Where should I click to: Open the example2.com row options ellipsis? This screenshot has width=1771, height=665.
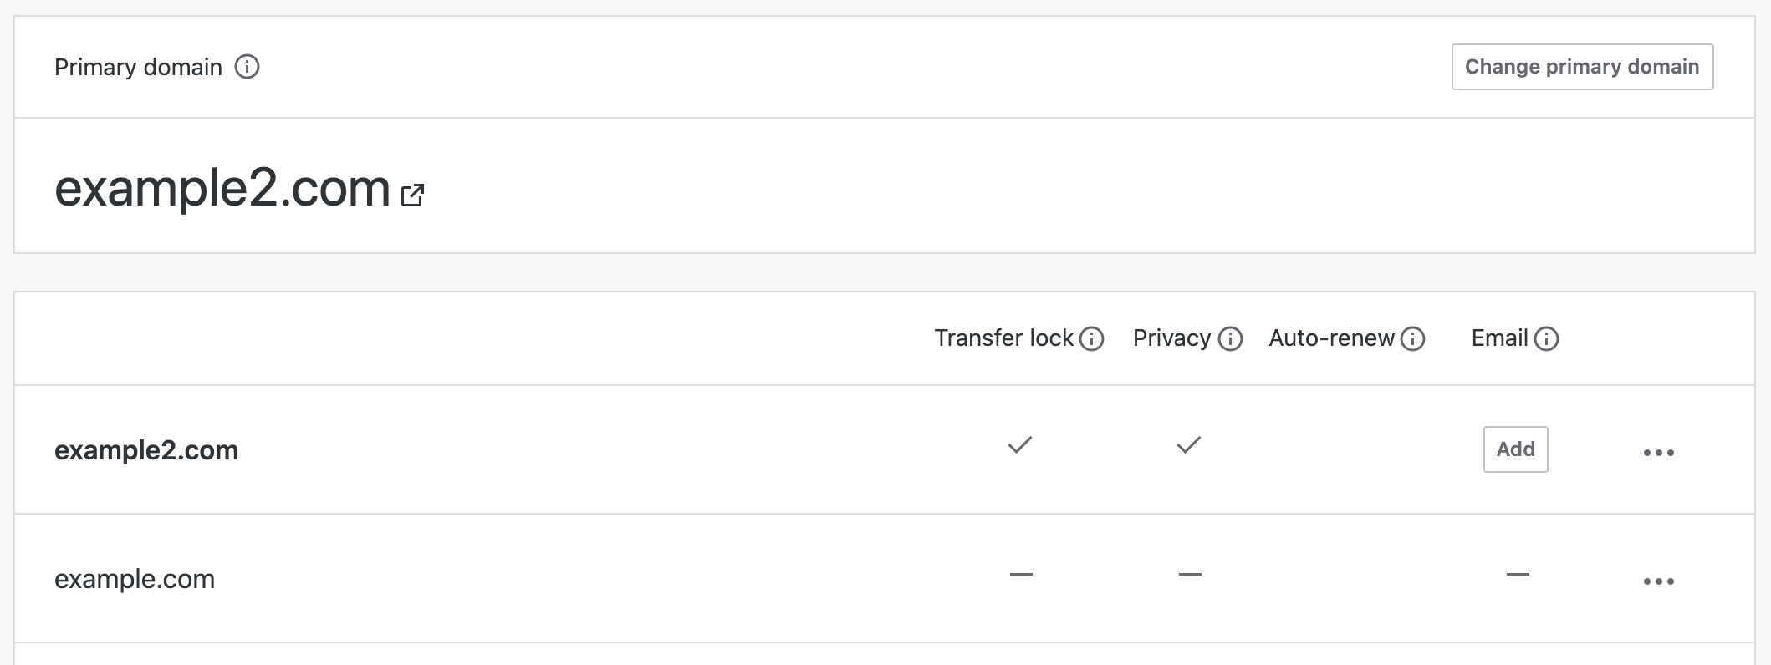click(1658, 453)
